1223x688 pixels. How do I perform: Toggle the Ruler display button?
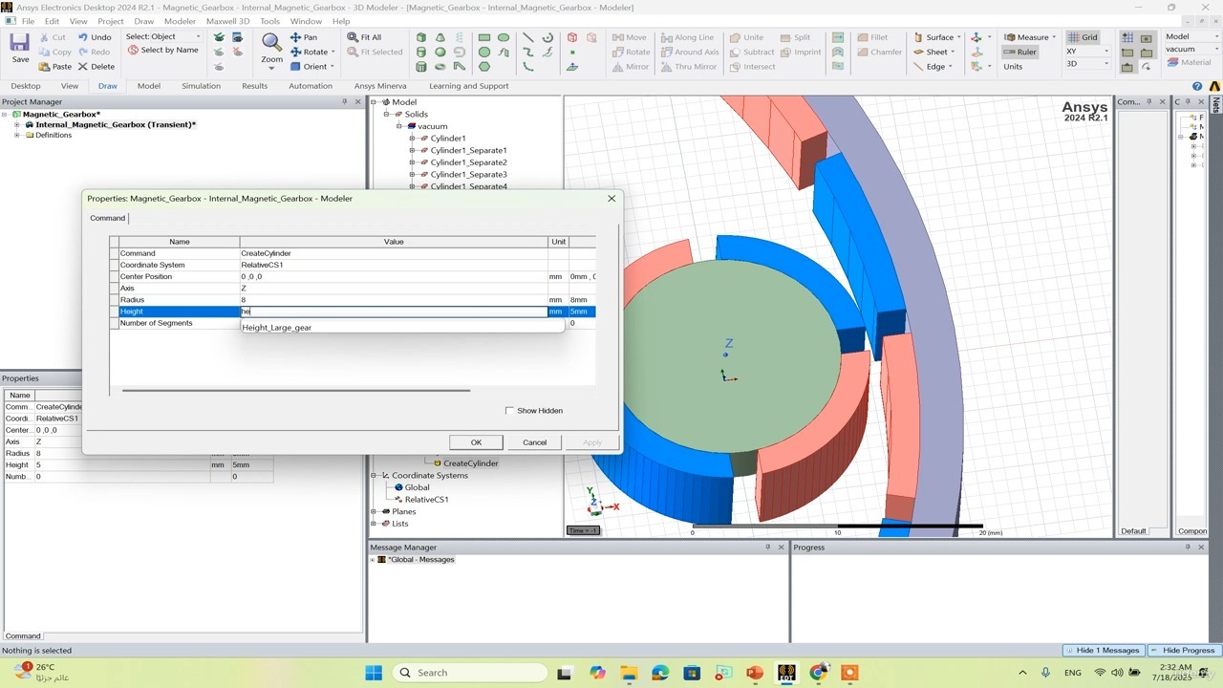pos(1020,52)
